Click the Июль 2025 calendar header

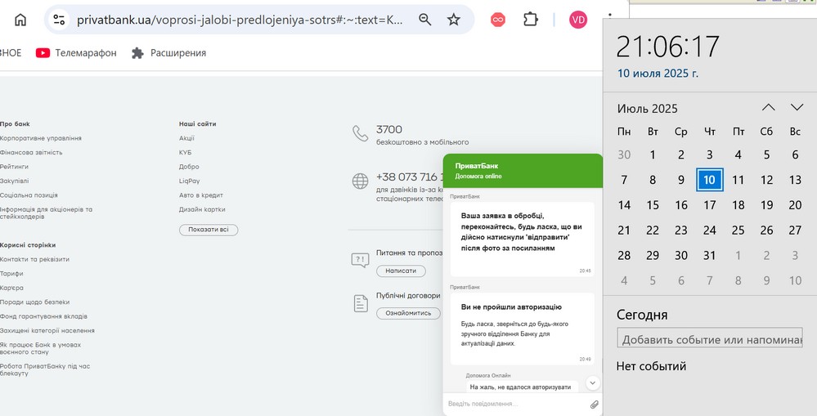tap(647, 109)
